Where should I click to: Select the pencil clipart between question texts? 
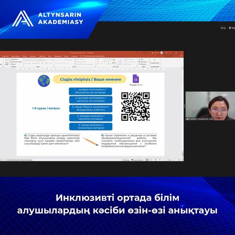point(91,142)
